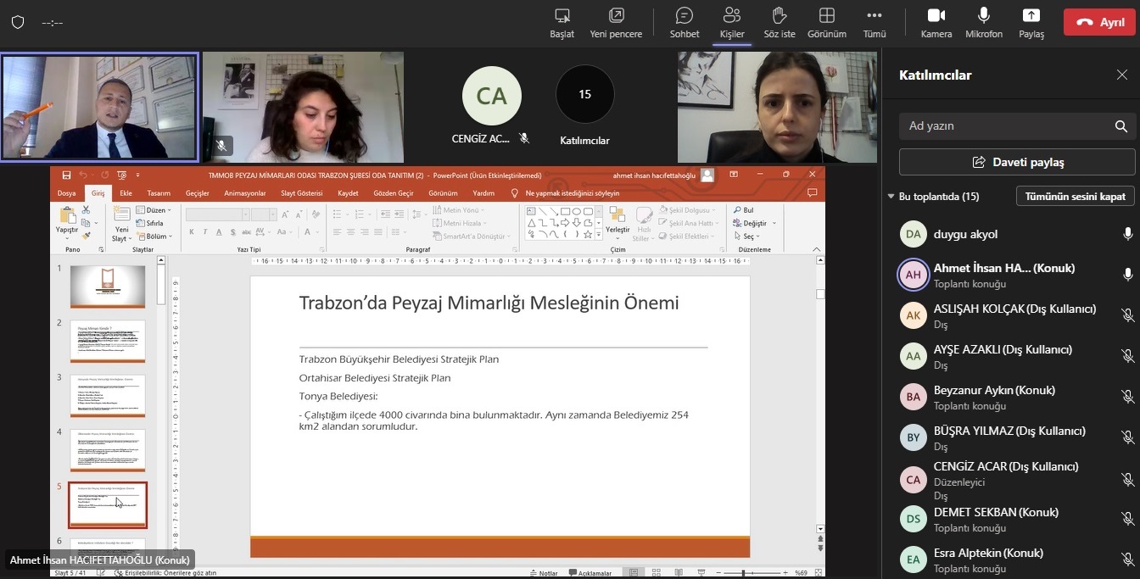This screenshot has width=1140, height=579.
Task: Select duygu akyol participant entry
Action: pos(965,234)
